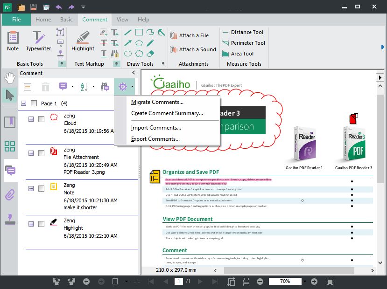Open file with the folder icon
This screenshot has height=289, width=387.
tap(21, 7)
